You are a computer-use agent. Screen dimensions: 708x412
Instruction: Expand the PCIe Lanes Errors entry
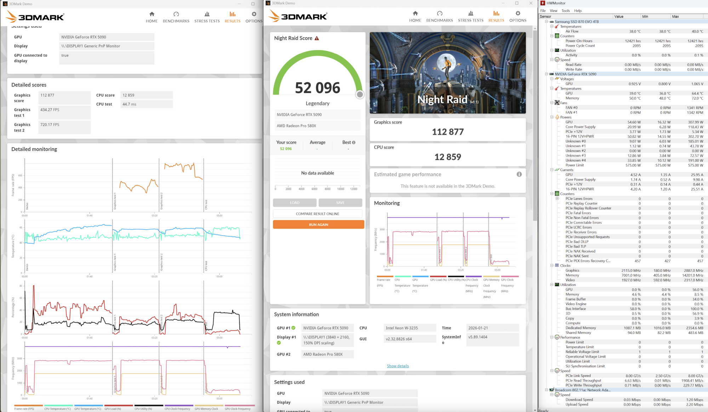557,199
